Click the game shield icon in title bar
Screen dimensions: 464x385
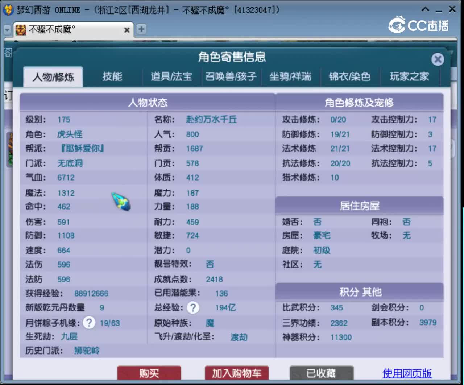(8, 9)
